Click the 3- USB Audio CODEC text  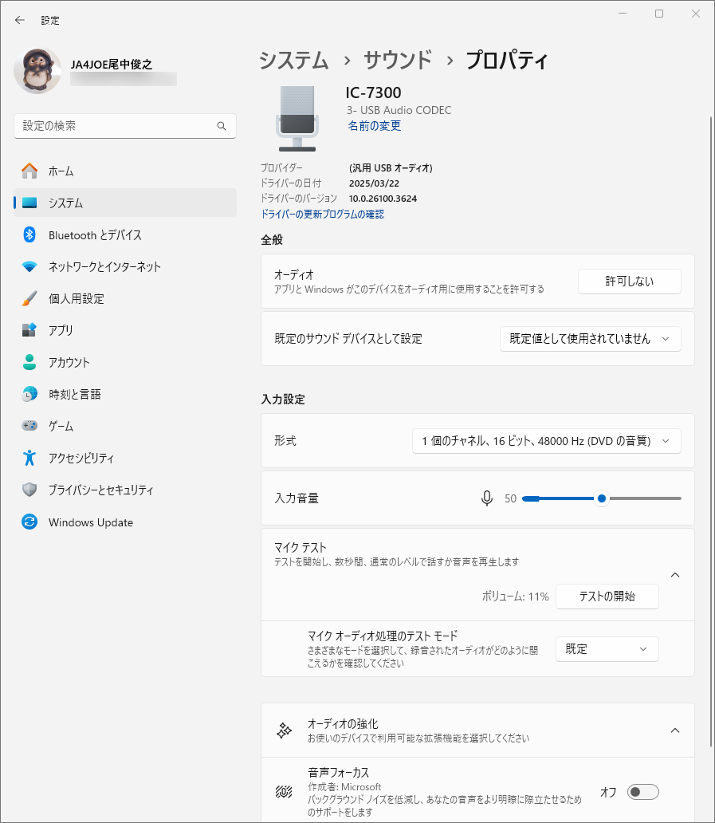coord(399,110)
